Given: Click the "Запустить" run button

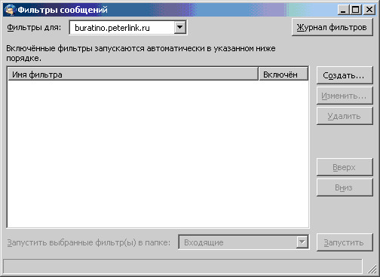Looking at the screenshot, I should point(345,242).
